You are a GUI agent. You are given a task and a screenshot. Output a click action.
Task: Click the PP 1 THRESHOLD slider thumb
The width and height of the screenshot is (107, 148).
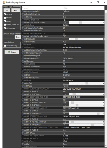74,94
